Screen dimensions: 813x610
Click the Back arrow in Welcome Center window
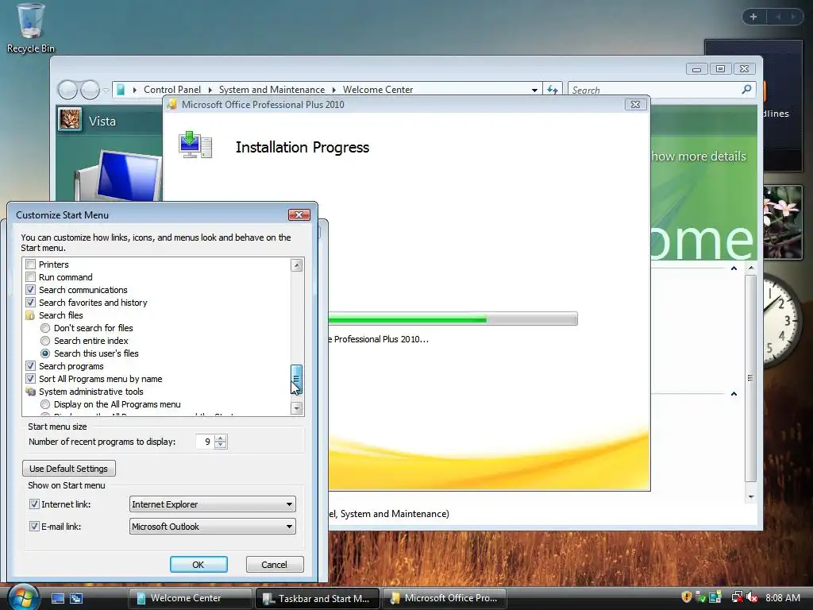point(68,90)
